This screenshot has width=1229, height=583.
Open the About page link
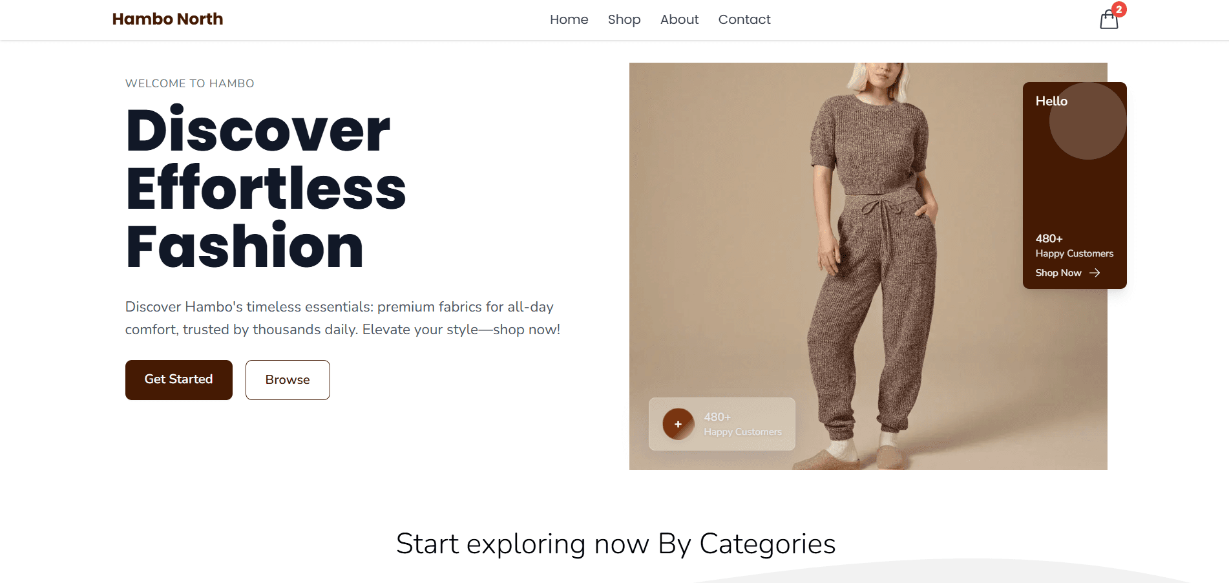point(679,19)
